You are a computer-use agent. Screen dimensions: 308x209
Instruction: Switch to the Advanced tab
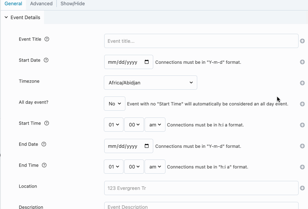(x=41, y=4)
